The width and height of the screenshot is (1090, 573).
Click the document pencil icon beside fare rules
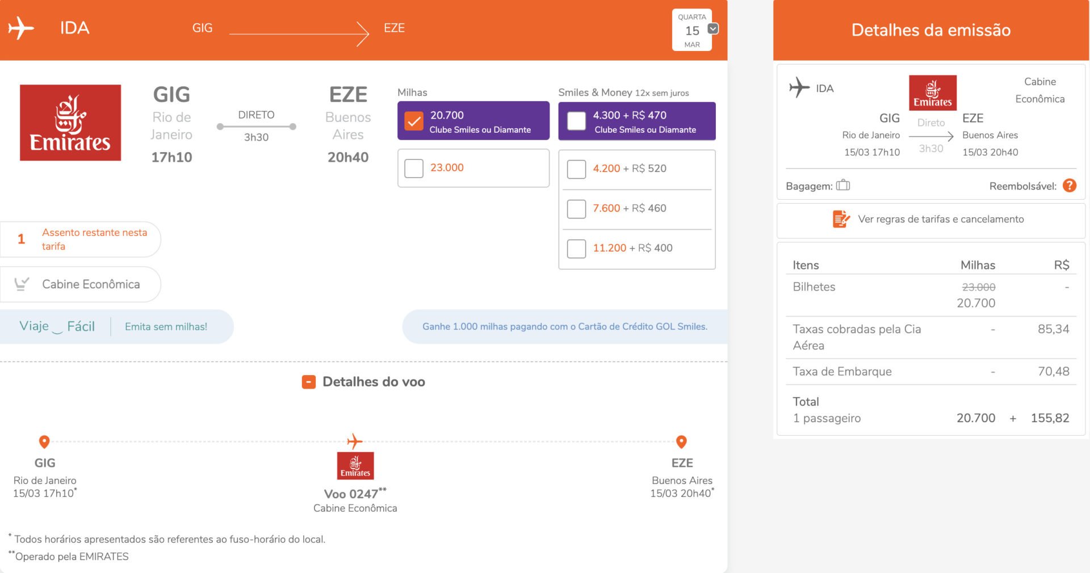[x=841, y=219]
